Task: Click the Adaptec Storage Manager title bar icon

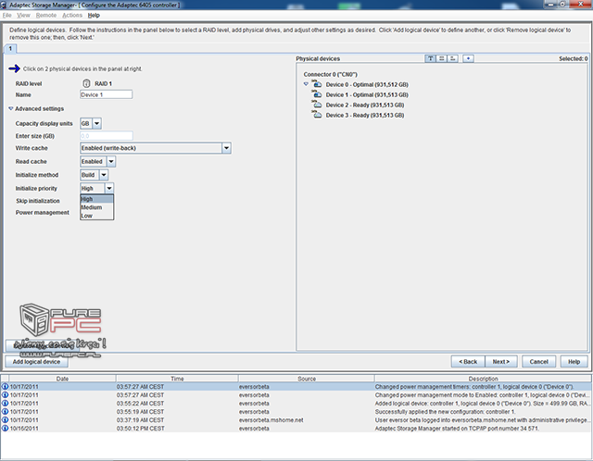Action: 4,5
